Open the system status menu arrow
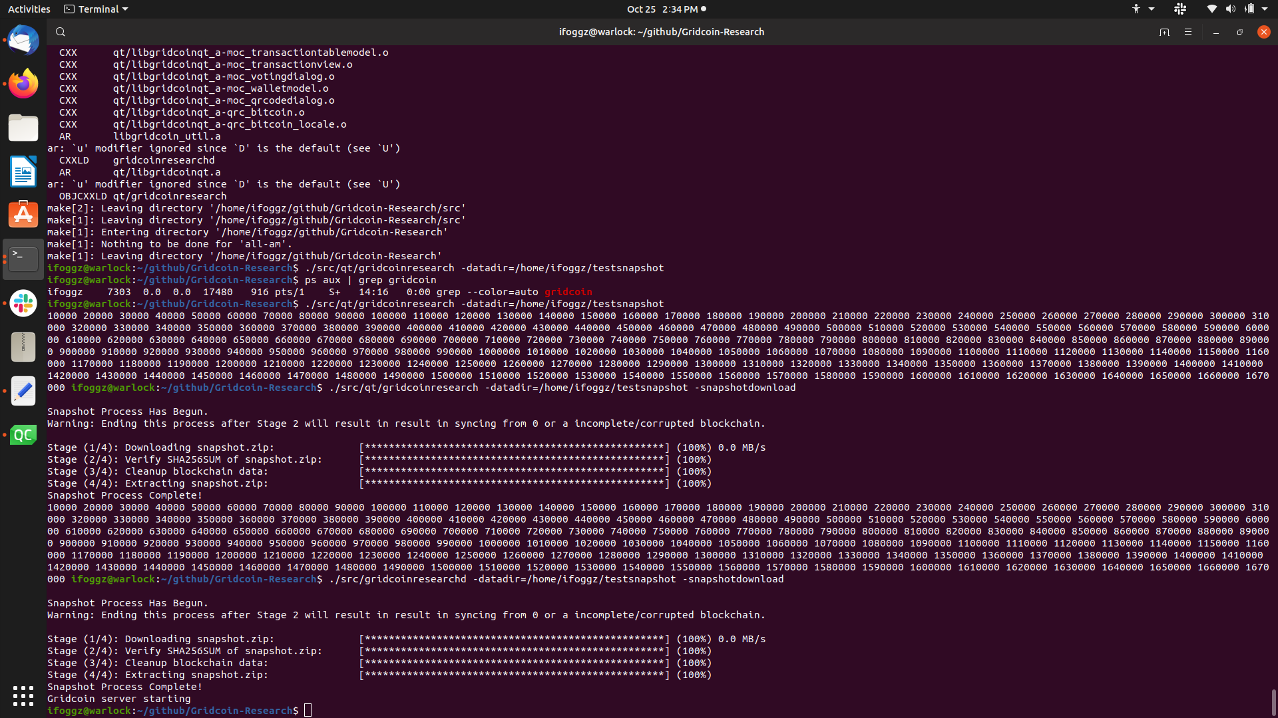This screenshot has height=718, width=1278. pos(1265,9)
